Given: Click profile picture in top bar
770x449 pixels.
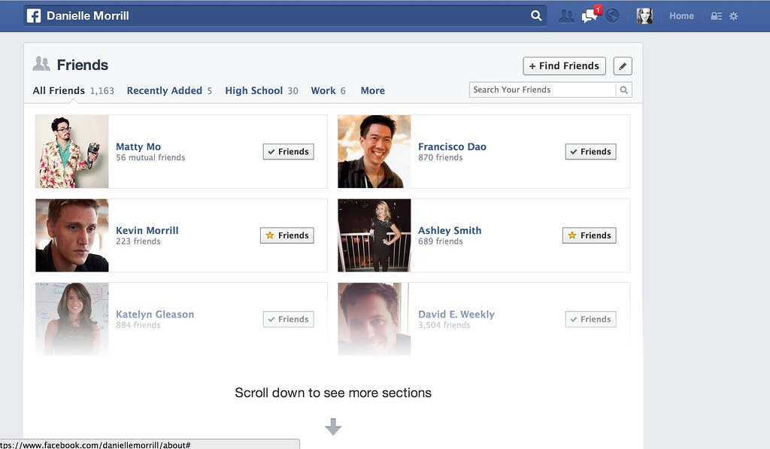Looking at the screenshot, I should (644, 17).
